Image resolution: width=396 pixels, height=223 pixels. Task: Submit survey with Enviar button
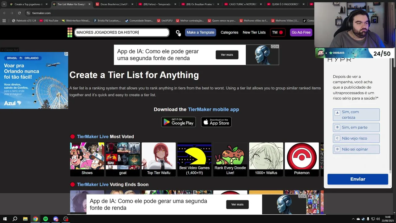pyautogui.click(x=358, y=179)
